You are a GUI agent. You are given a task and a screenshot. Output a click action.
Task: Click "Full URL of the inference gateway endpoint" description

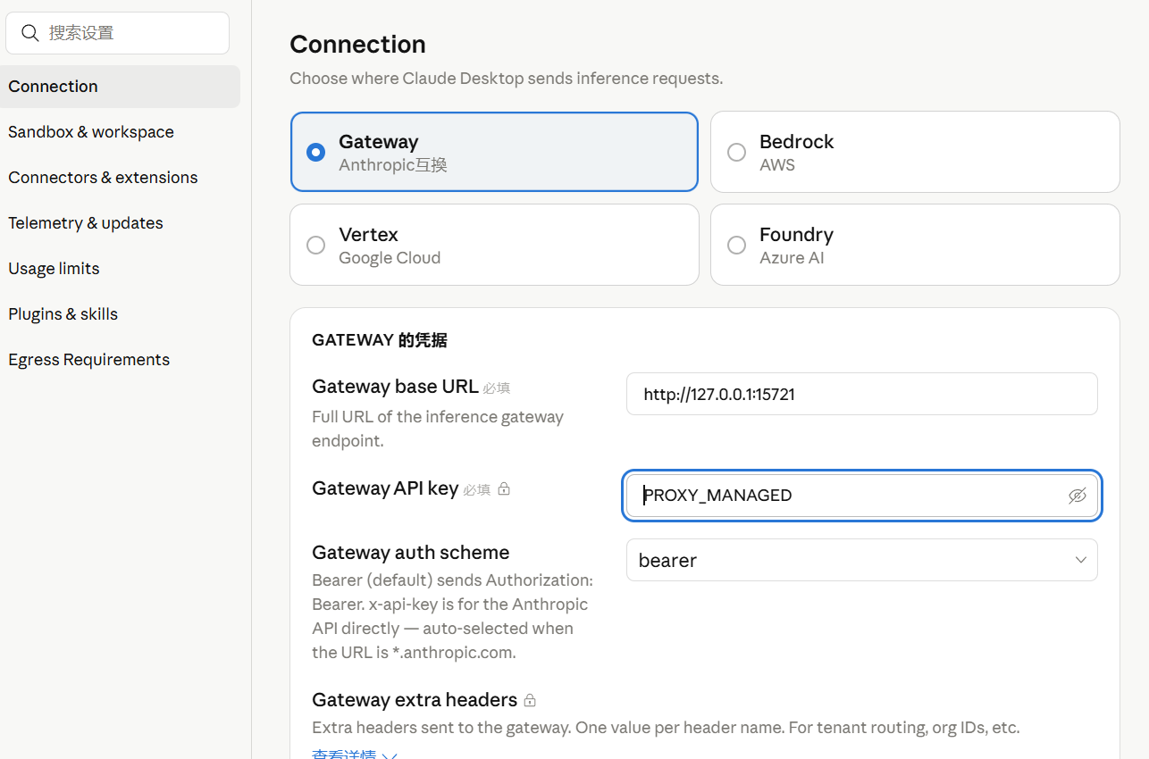click(438, 429)
